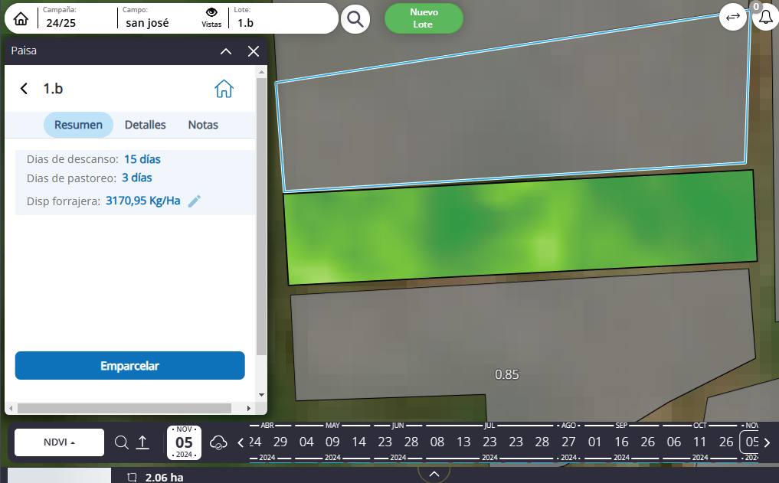779x483 pixels.
Task: Click the Nuevo Lote button
Action: [x=424, y=18]
